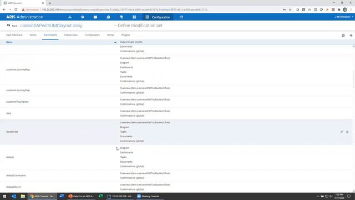Click Dashboards under customerJourneyMap

[126, 67]
